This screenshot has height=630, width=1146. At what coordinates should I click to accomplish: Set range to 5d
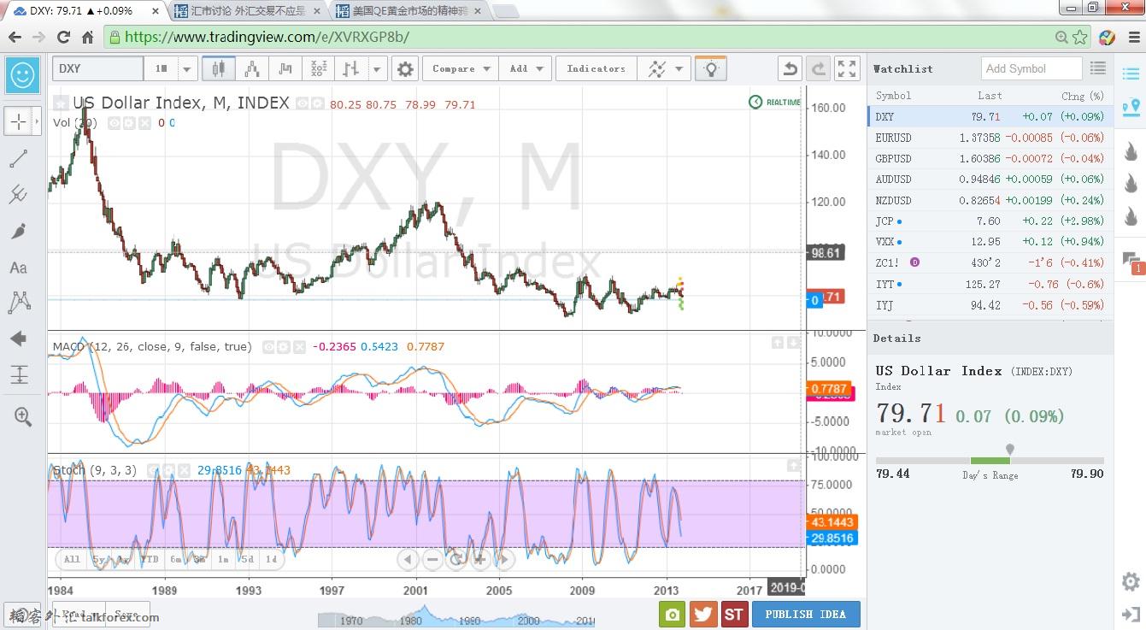[247, 560]
